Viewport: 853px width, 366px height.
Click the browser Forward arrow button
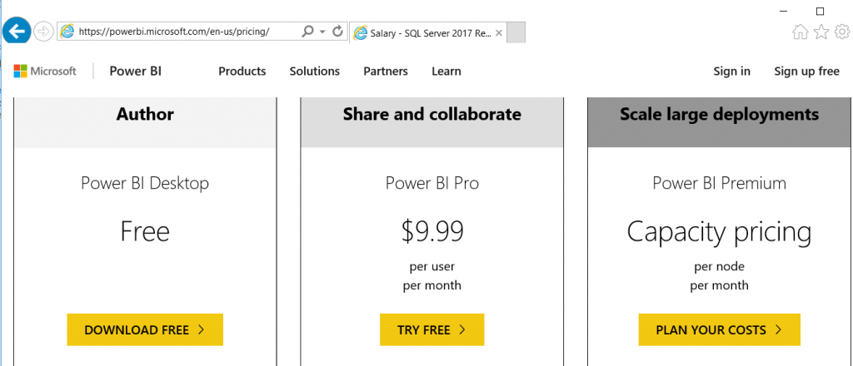[45, 32]
